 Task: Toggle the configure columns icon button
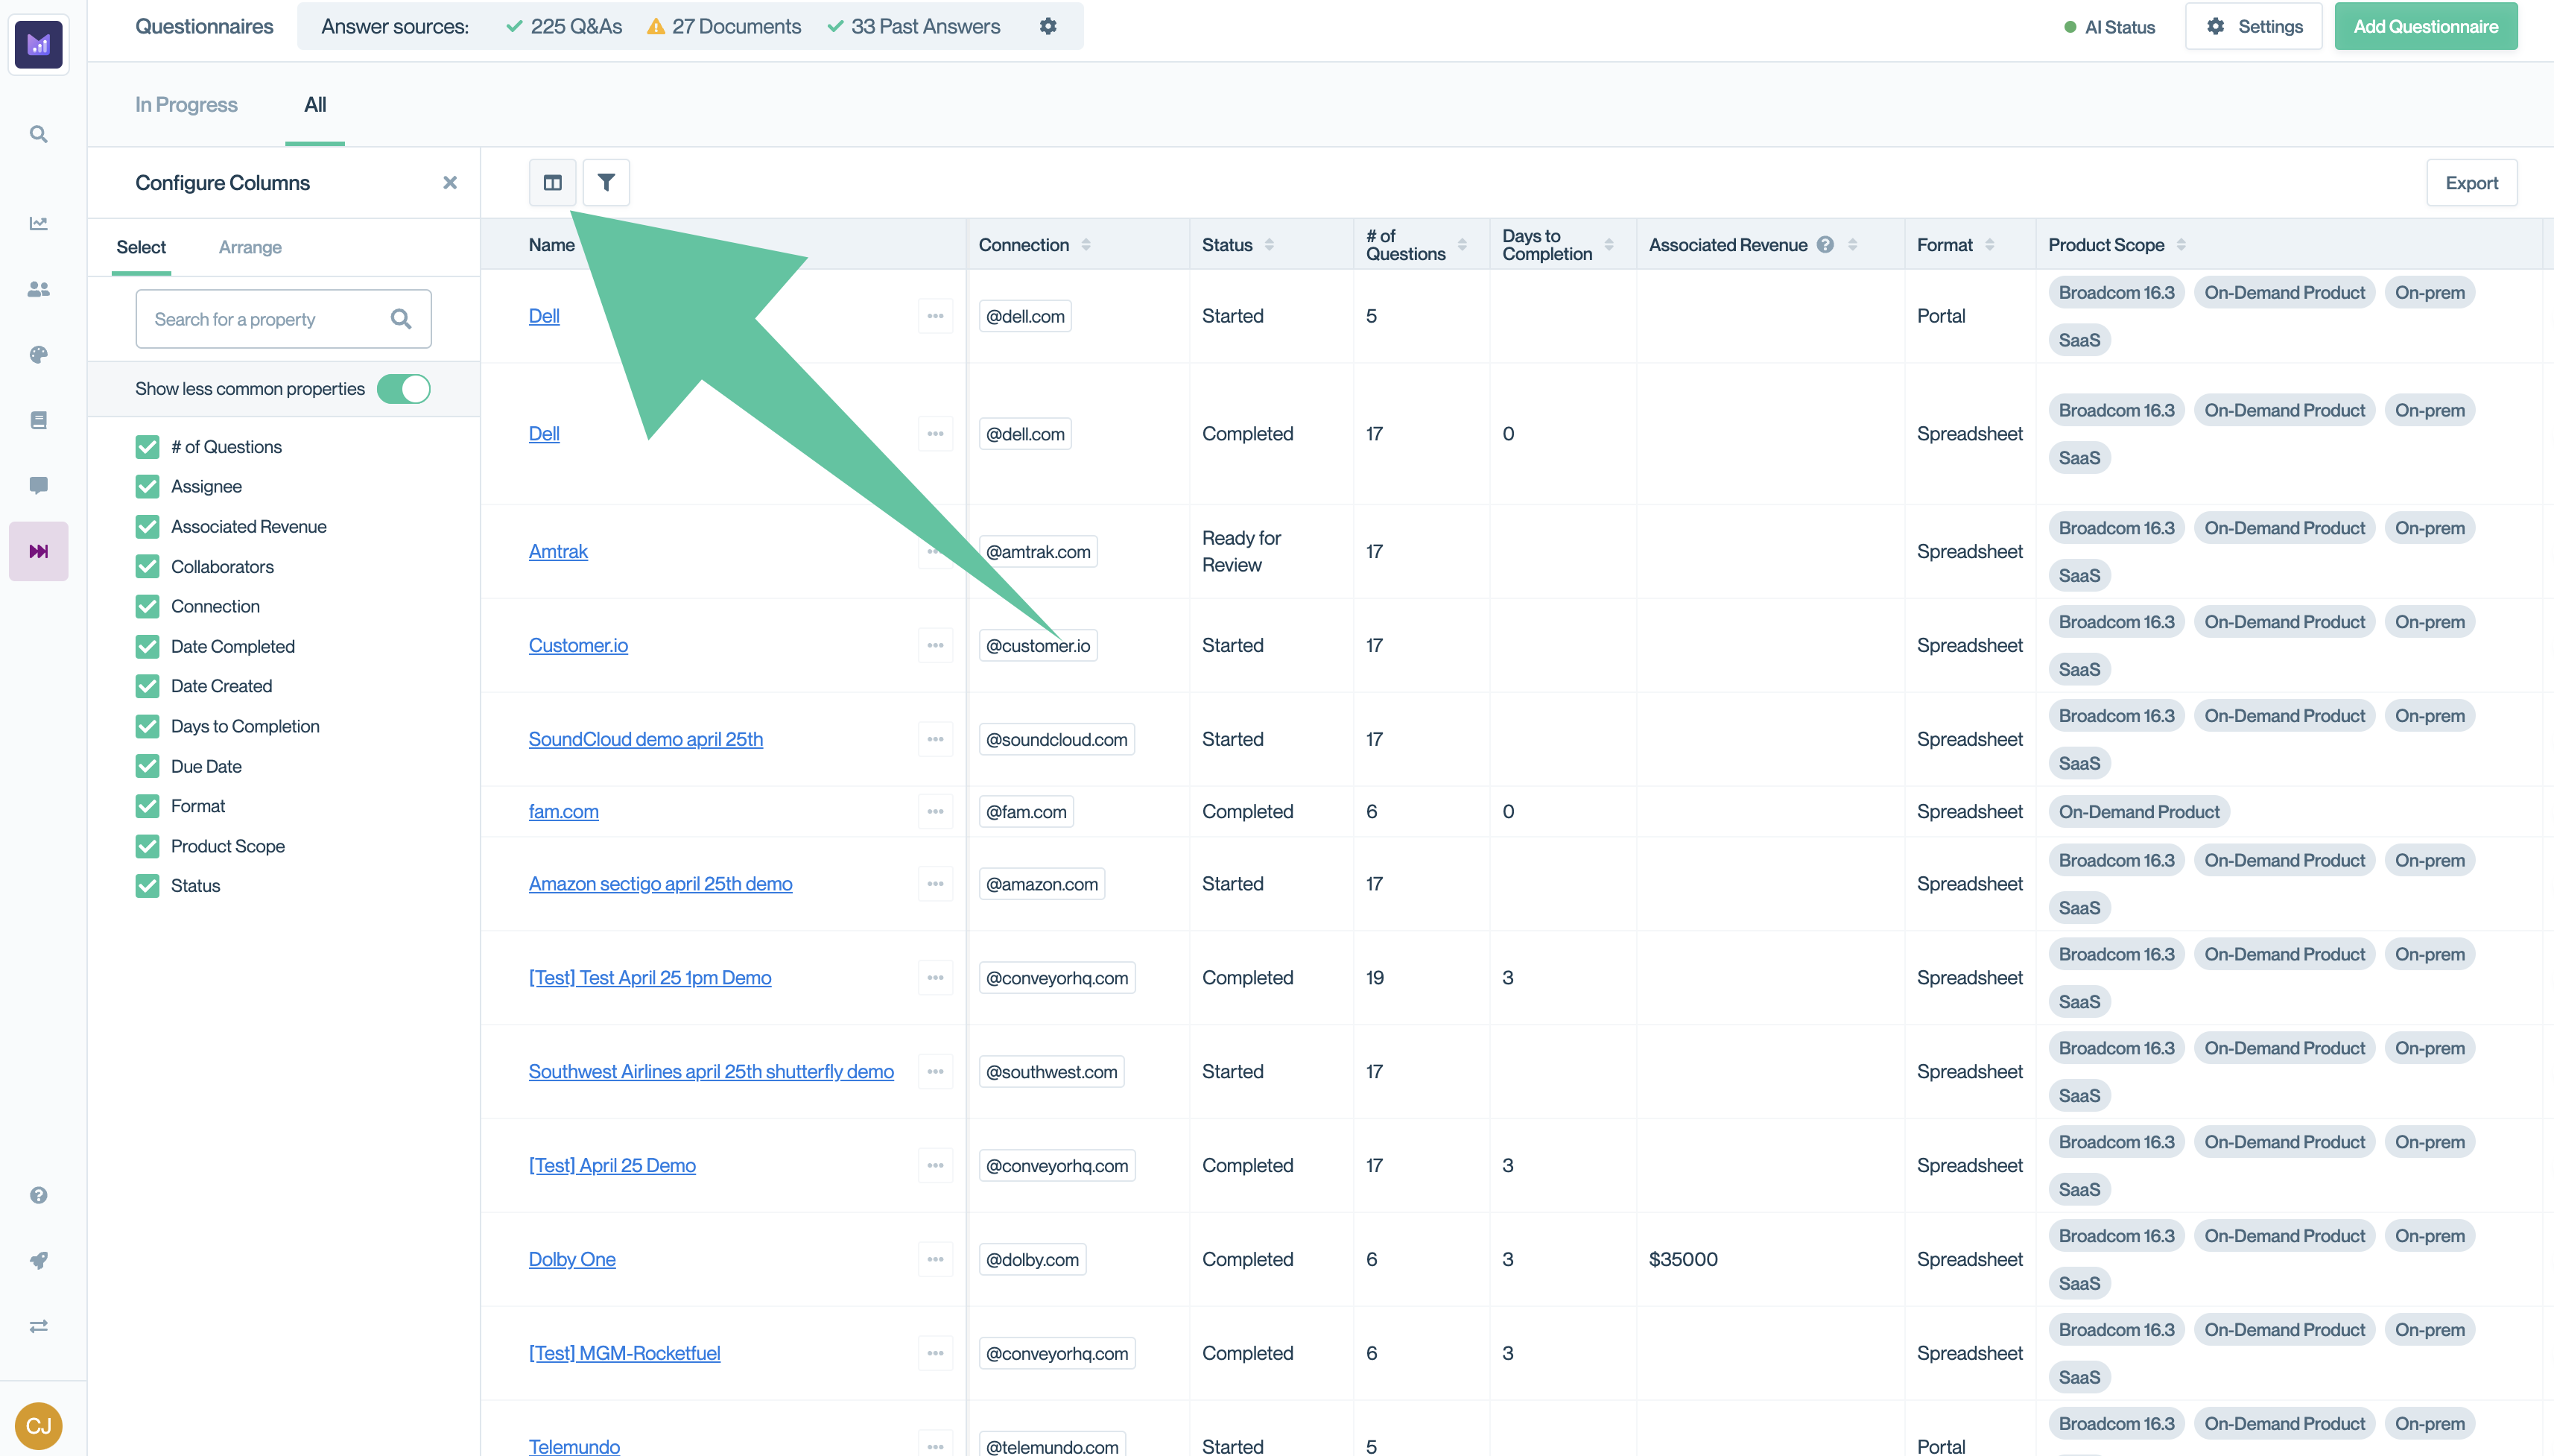pos(552,182)
